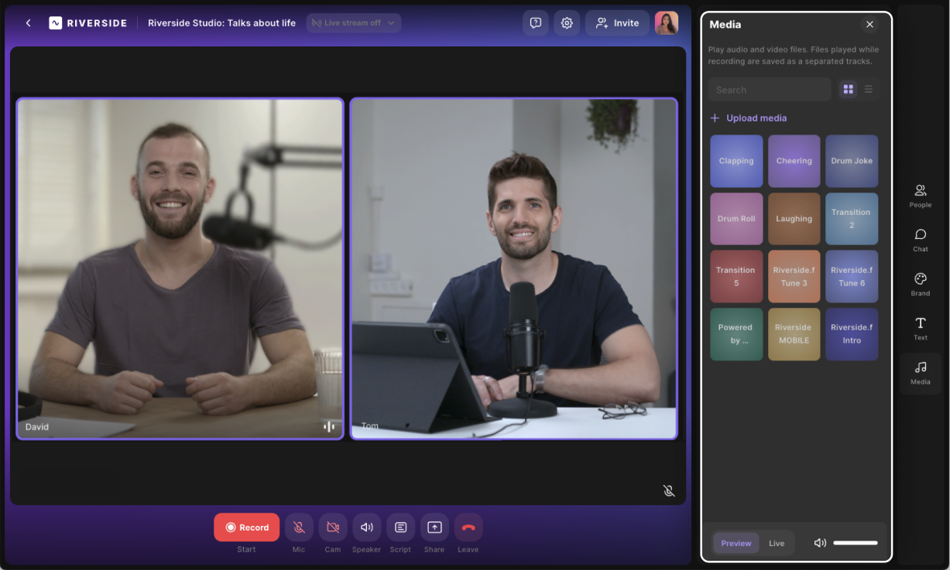Switch to the Live tab

(x=777, y=543)
